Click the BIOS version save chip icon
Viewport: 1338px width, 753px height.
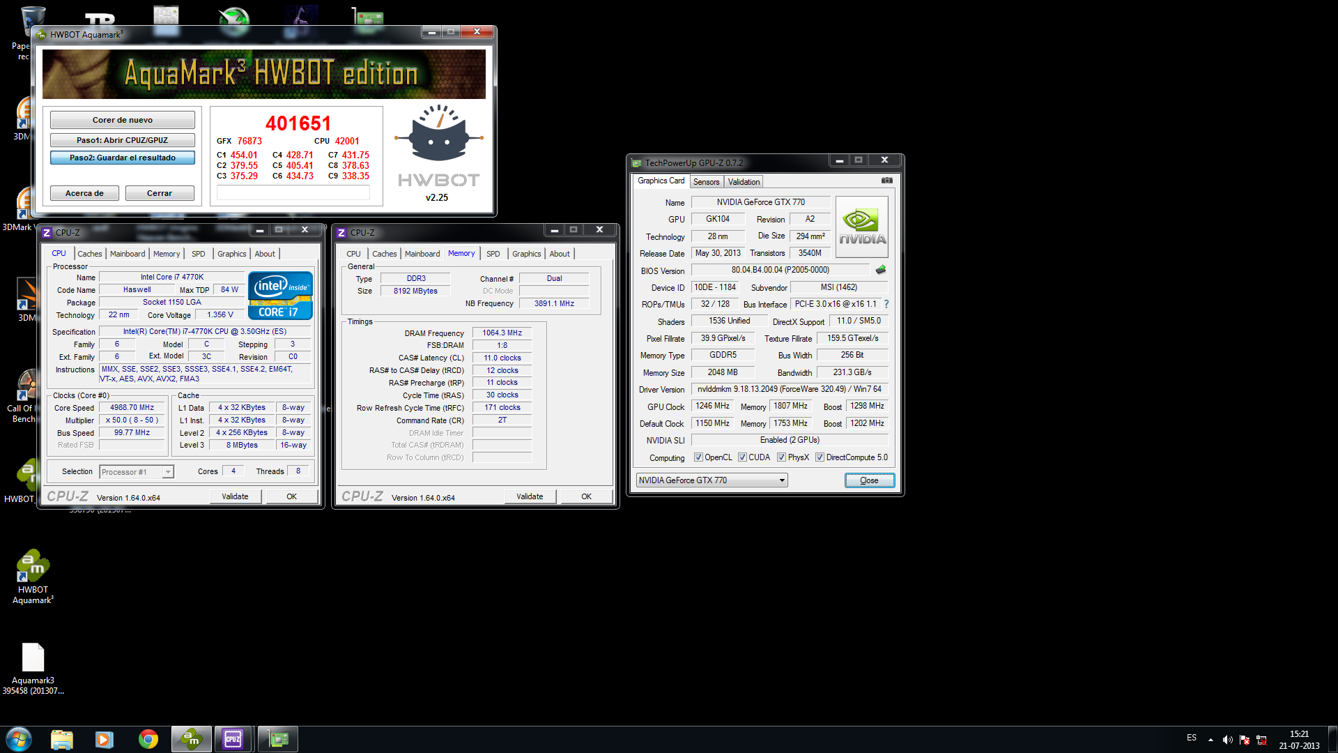(881, 270)
